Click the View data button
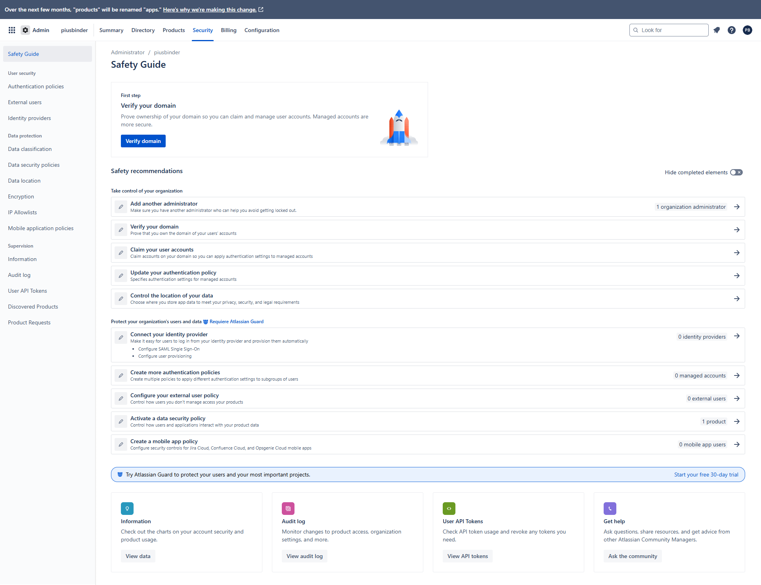 click(x=138, y=556)
